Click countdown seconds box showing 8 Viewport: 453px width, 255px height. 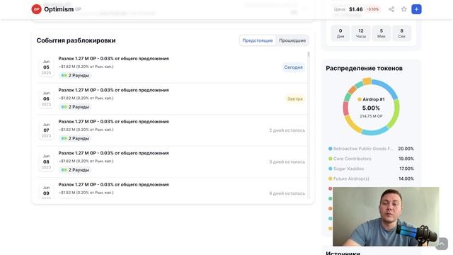pyautogui.click(x=401, y=33)
